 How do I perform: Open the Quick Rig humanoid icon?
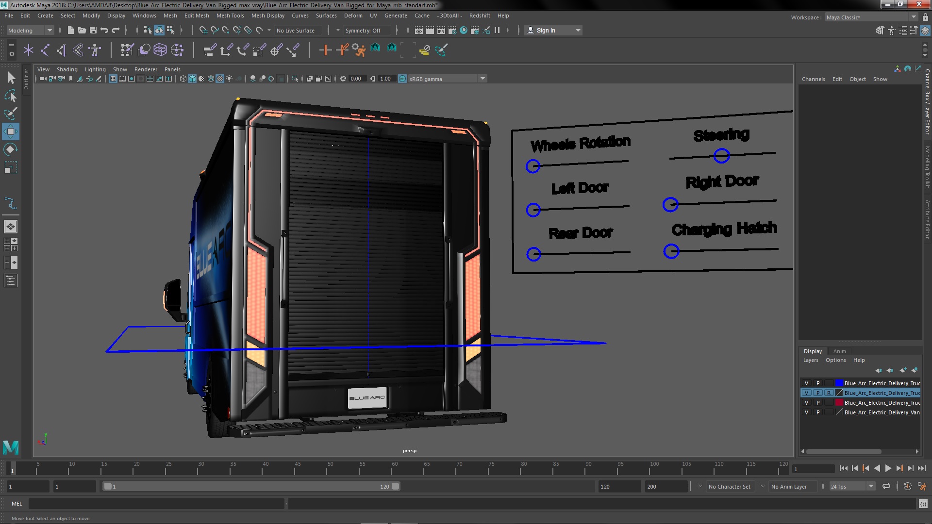95,50
